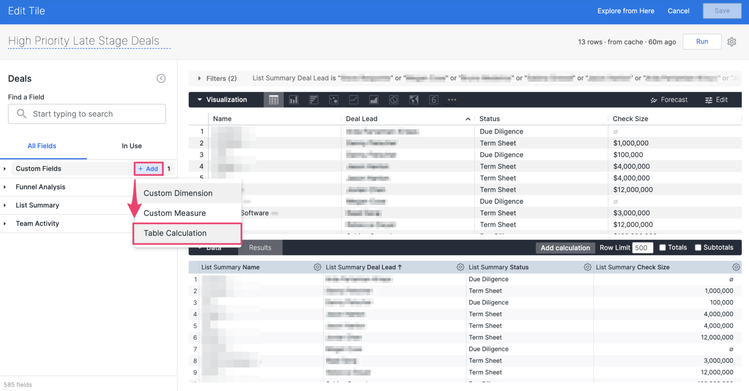This screenshot has width=749, height=391.
Task: Choose the single value visualization
Action: [434, 99]
